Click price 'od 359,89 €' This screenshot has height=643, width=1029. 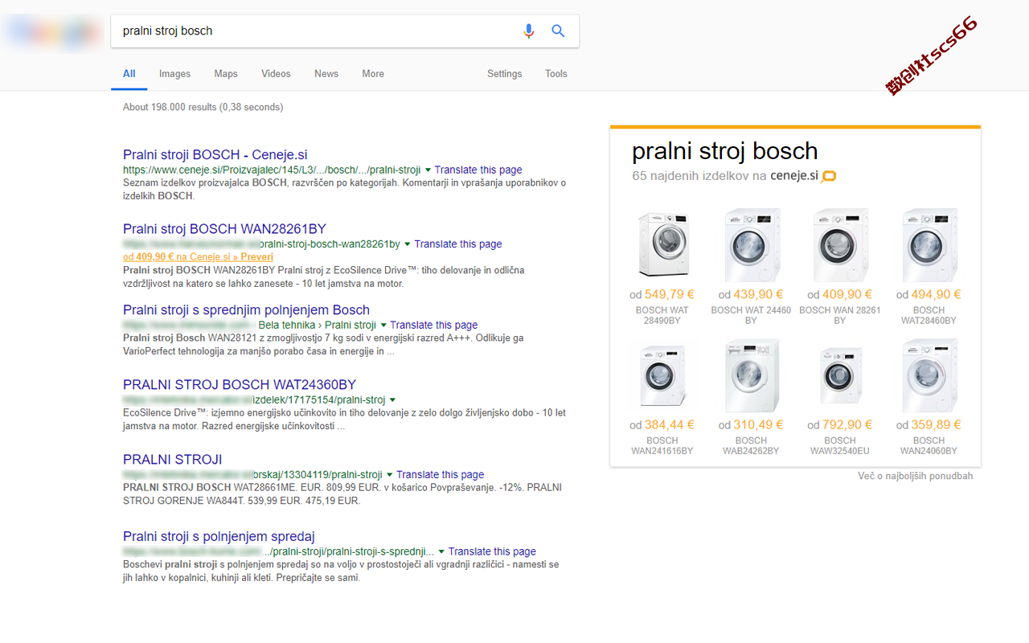click(x=929, y=425)
